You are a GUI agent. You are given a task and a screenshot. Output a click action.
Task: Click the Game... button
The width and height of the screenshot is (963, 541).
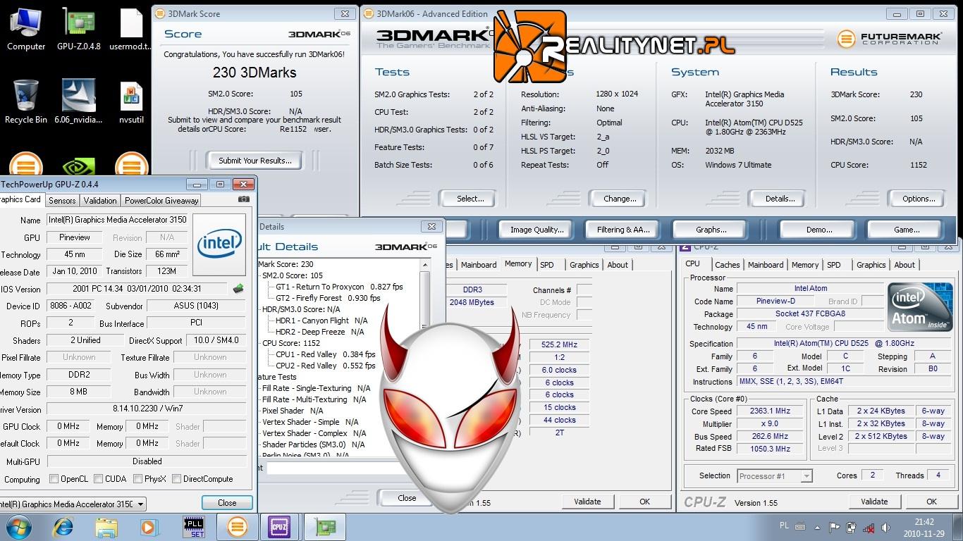tap(906, 230)
